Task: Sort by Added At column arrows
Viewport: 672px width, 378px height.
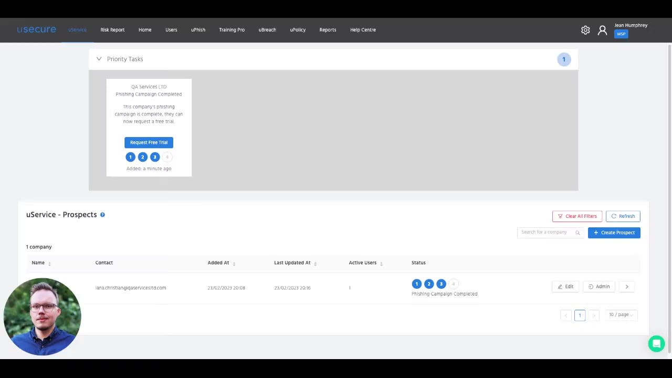Action: (x=234, y=264)
